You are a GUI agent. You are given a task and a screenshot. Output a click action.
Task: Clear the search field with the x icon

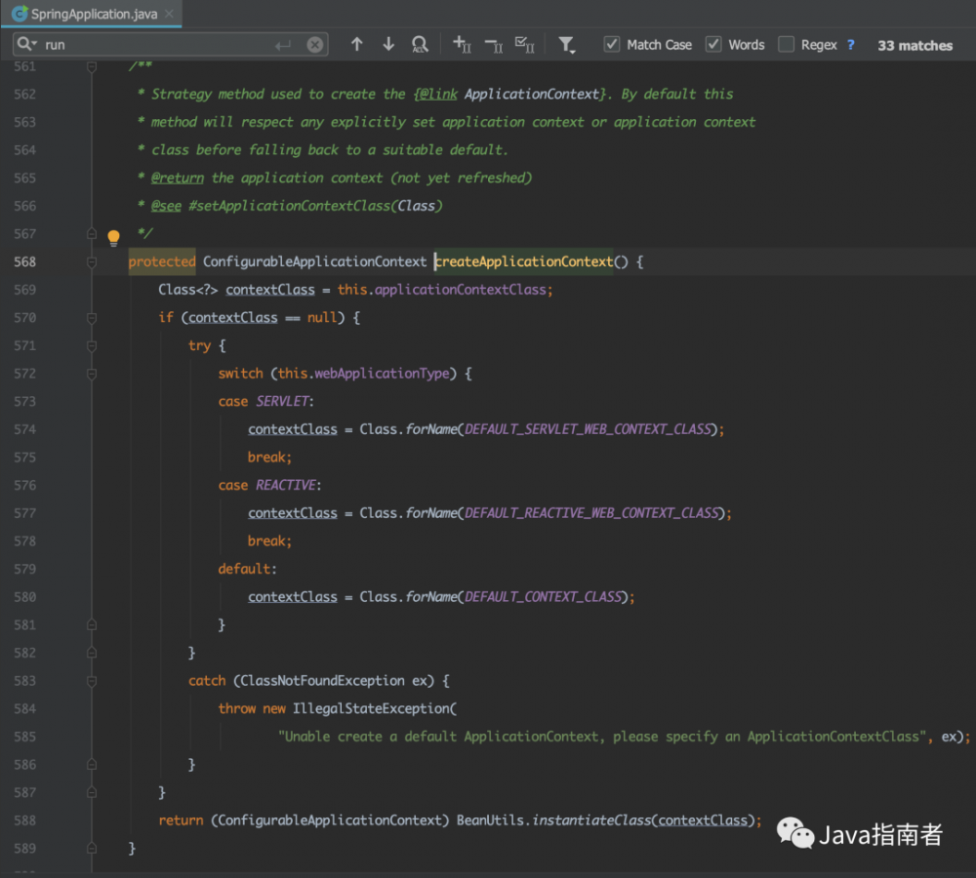[x=316, y=44]
